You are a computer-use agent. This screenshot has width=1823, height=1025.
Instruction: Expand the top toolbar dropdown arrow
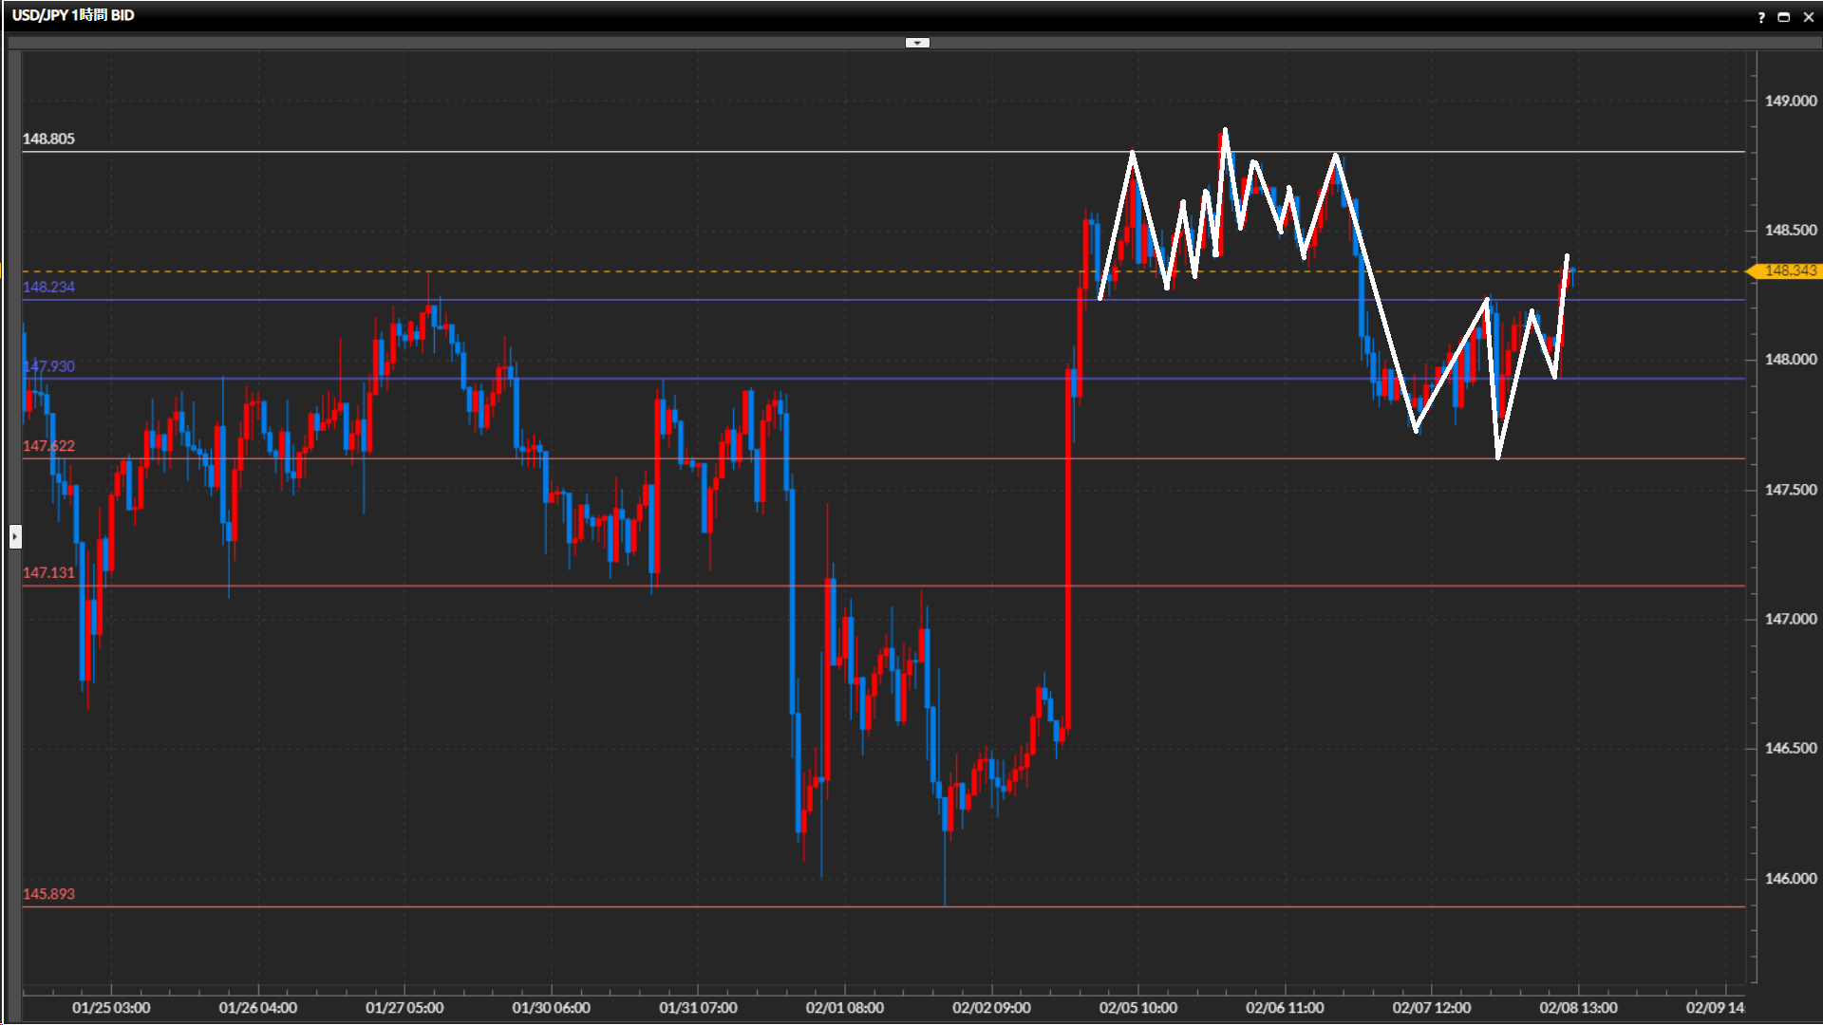click(917, 43)
